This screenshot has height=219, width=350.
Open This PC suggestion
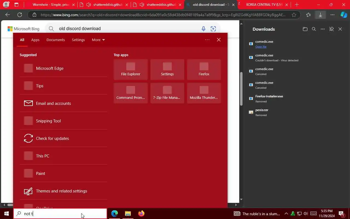[x=63, y=156]
